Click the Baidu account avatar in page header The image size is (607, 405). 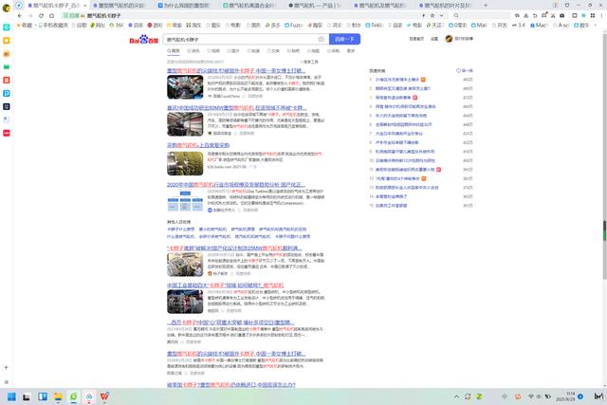tap(449, 39)
